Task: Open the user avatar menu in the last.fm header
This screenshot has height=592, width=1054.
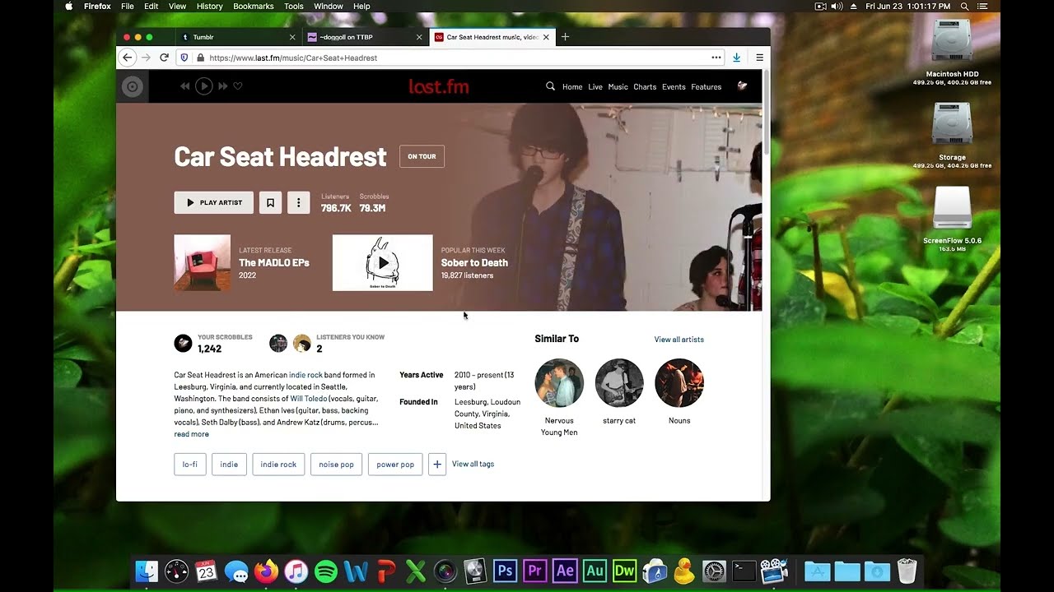Action: (742, 86)
